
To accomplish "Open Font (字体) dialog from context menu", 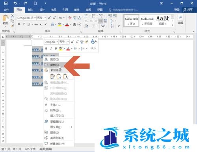I will 59,105.
